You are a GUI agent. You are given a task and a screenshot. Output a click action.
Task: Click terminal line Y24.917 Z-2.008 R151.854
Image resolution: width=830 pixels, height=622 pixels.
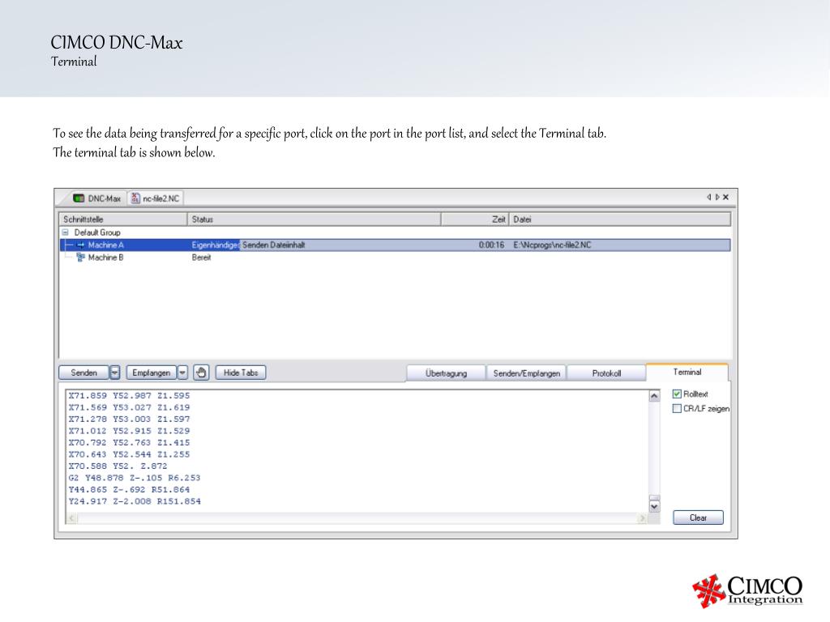135,501
